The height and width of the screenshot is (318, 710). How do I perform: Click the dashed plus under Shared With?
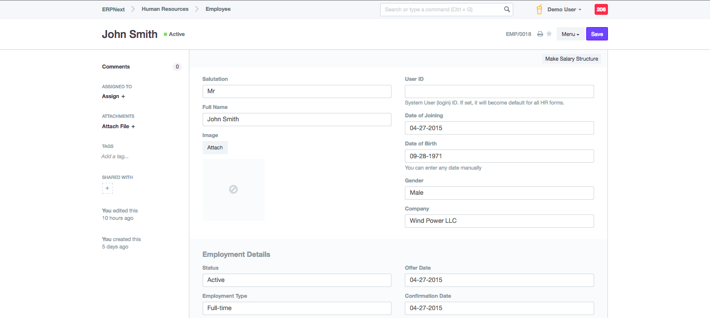coord(107,188)
